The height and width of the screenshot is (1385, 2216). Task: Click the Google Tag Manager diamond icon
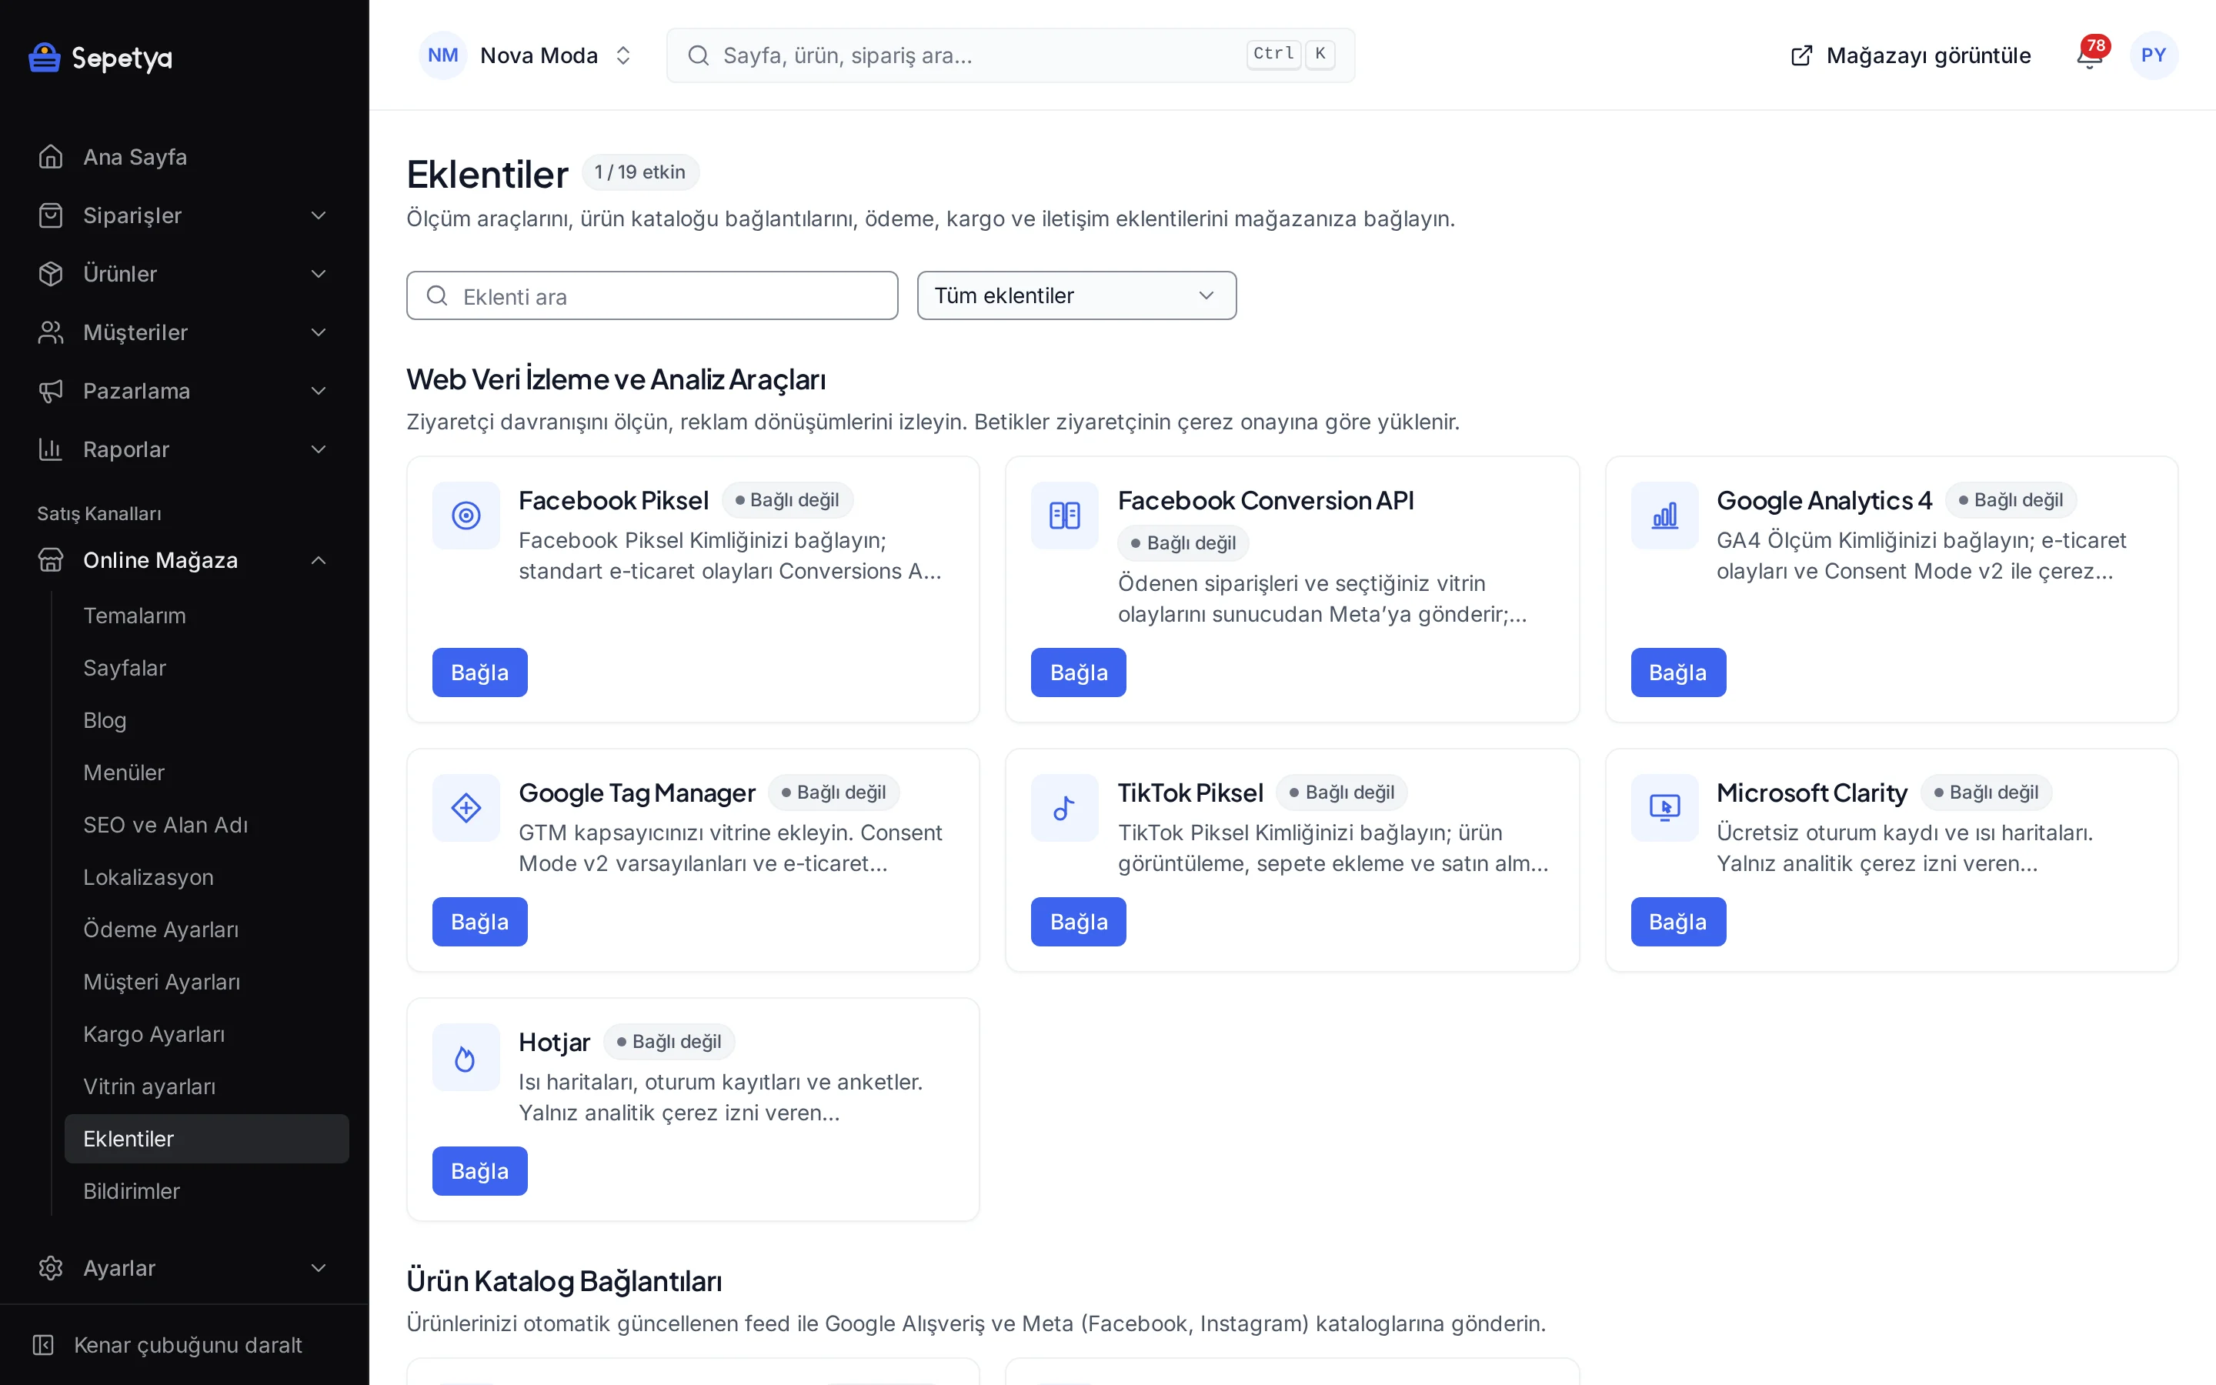tap(466, 808)
